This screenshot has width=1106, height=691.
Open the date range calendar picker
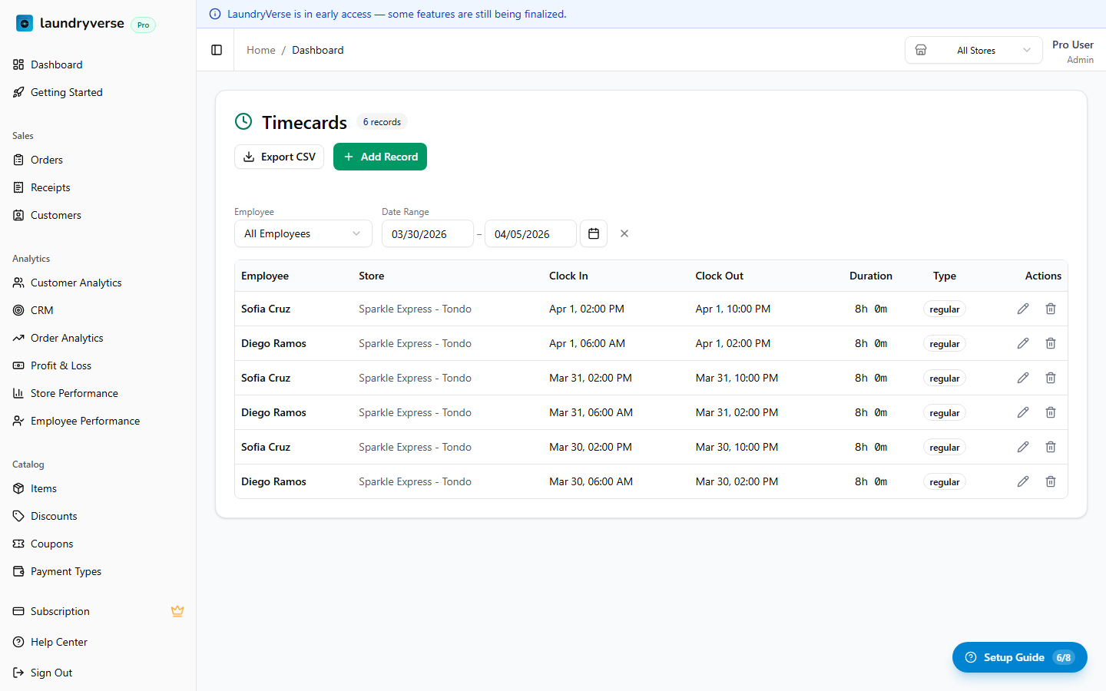pyautogui.click(x=594, y=233)
